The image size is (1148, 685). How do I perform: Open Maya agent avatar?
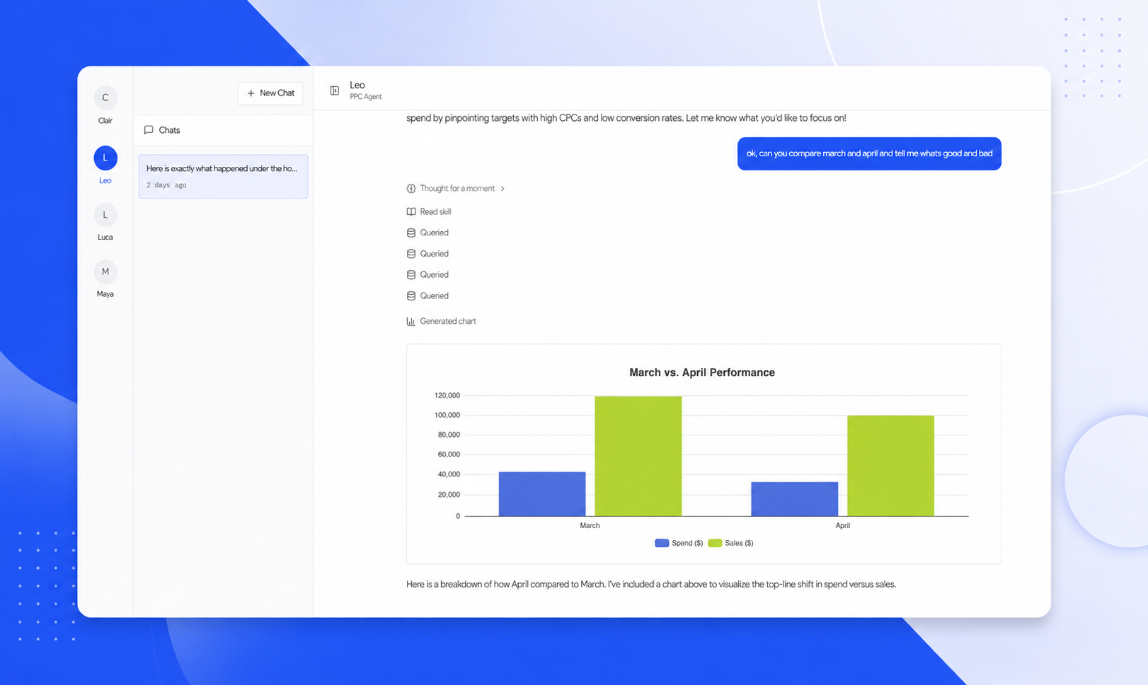pos(105,271)
